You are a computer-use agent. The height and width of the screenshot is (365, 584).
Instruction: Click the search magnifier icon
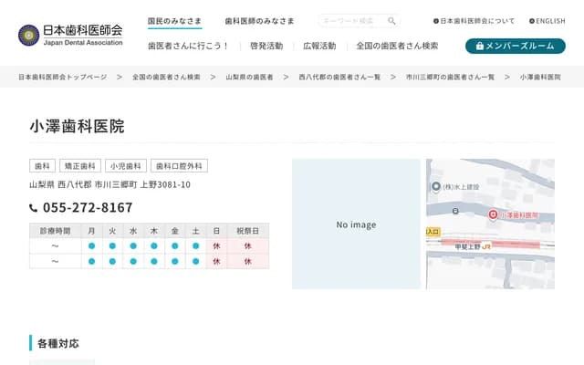click(x=391, y=21)
